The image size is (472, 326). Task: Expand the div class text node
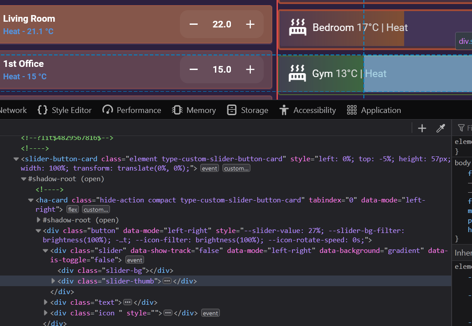pos(46,303)
